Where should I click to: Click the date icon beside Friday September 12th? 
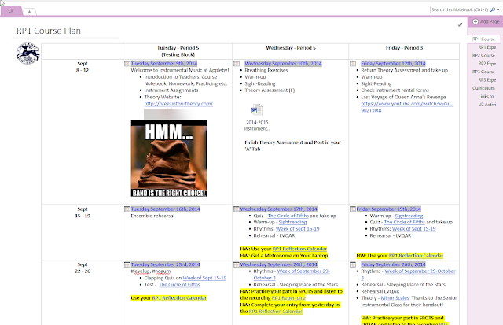click(353, 64)
